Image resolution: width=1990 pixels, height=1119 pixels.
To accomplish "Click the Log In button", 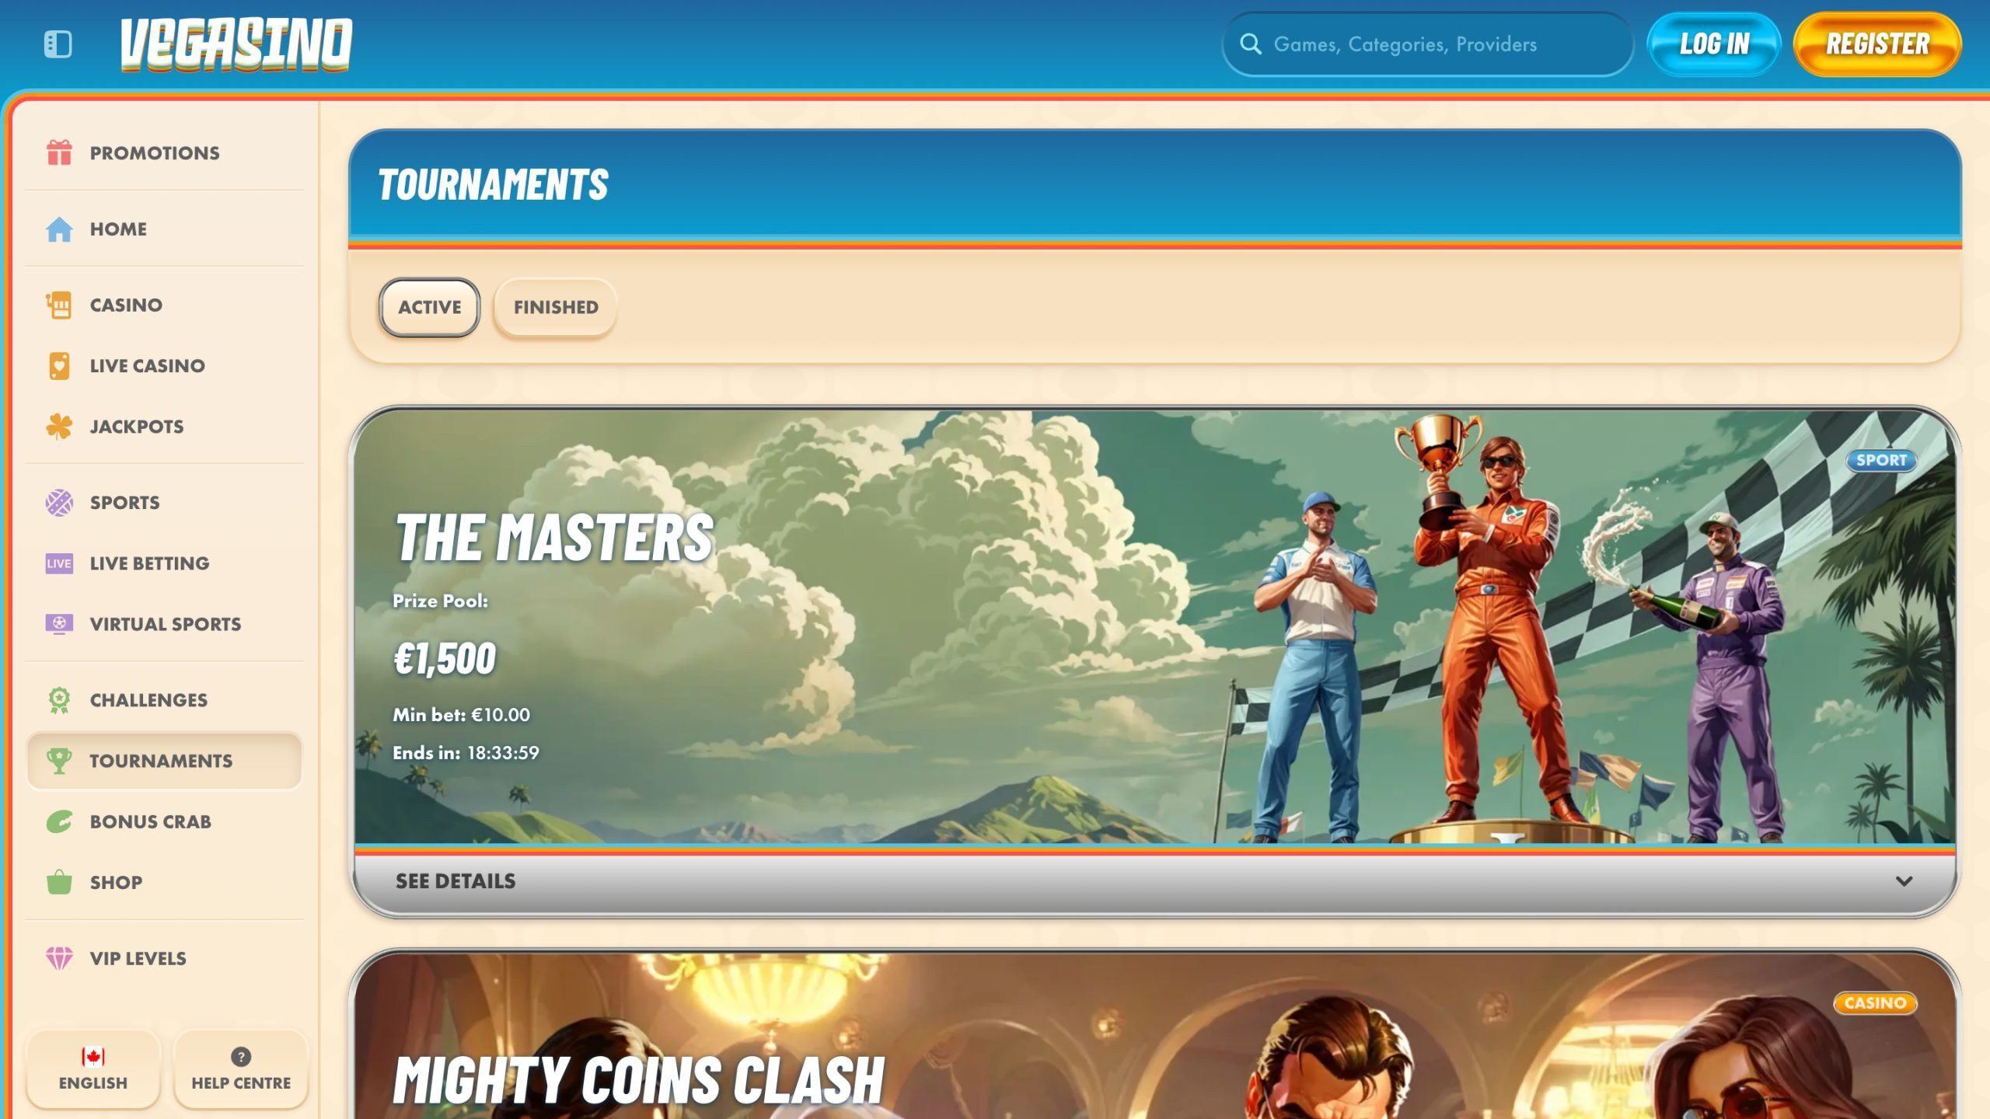I will tap(1713, 44).
